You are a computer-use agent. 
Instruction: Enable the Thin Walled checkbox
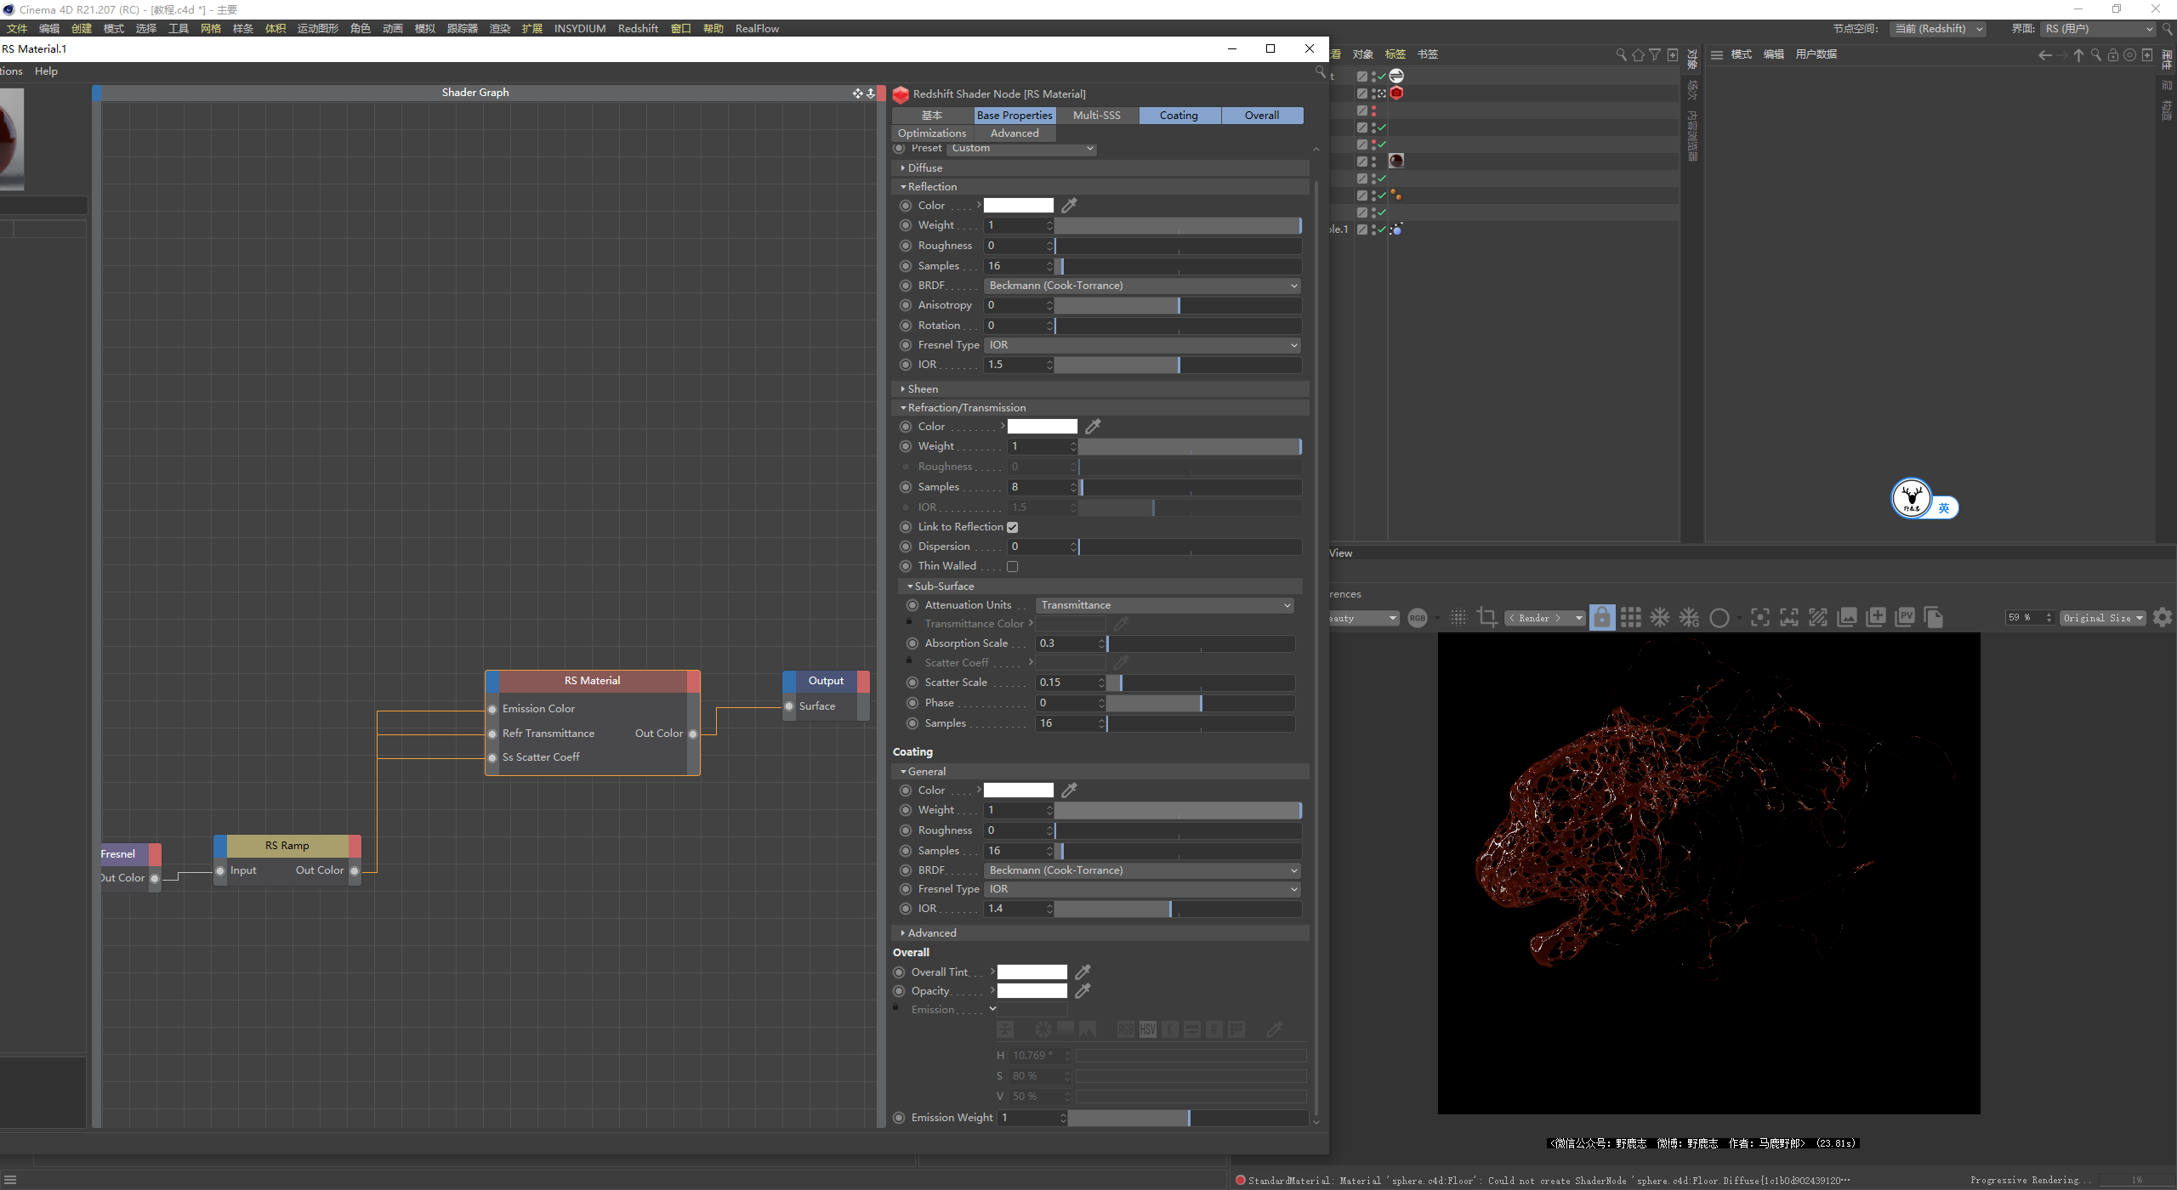pyautogui.click(x=1012, y=567)
